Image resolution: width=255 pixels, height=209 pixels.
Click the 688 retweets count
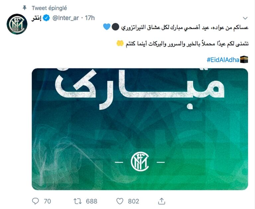pos(91,201)
